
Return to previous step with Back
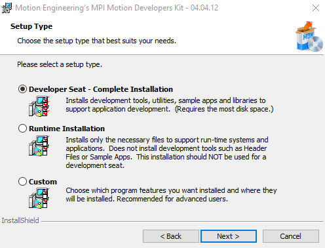click(171, 236)
